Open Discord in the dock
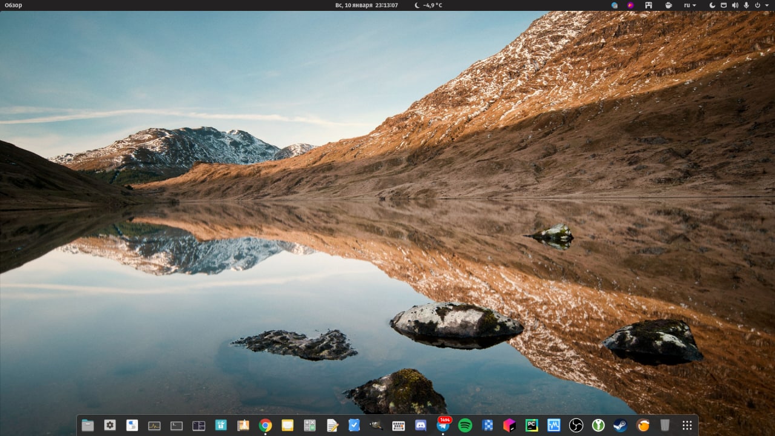This screenshot has height=436, width=775. (x=421, y=426)
